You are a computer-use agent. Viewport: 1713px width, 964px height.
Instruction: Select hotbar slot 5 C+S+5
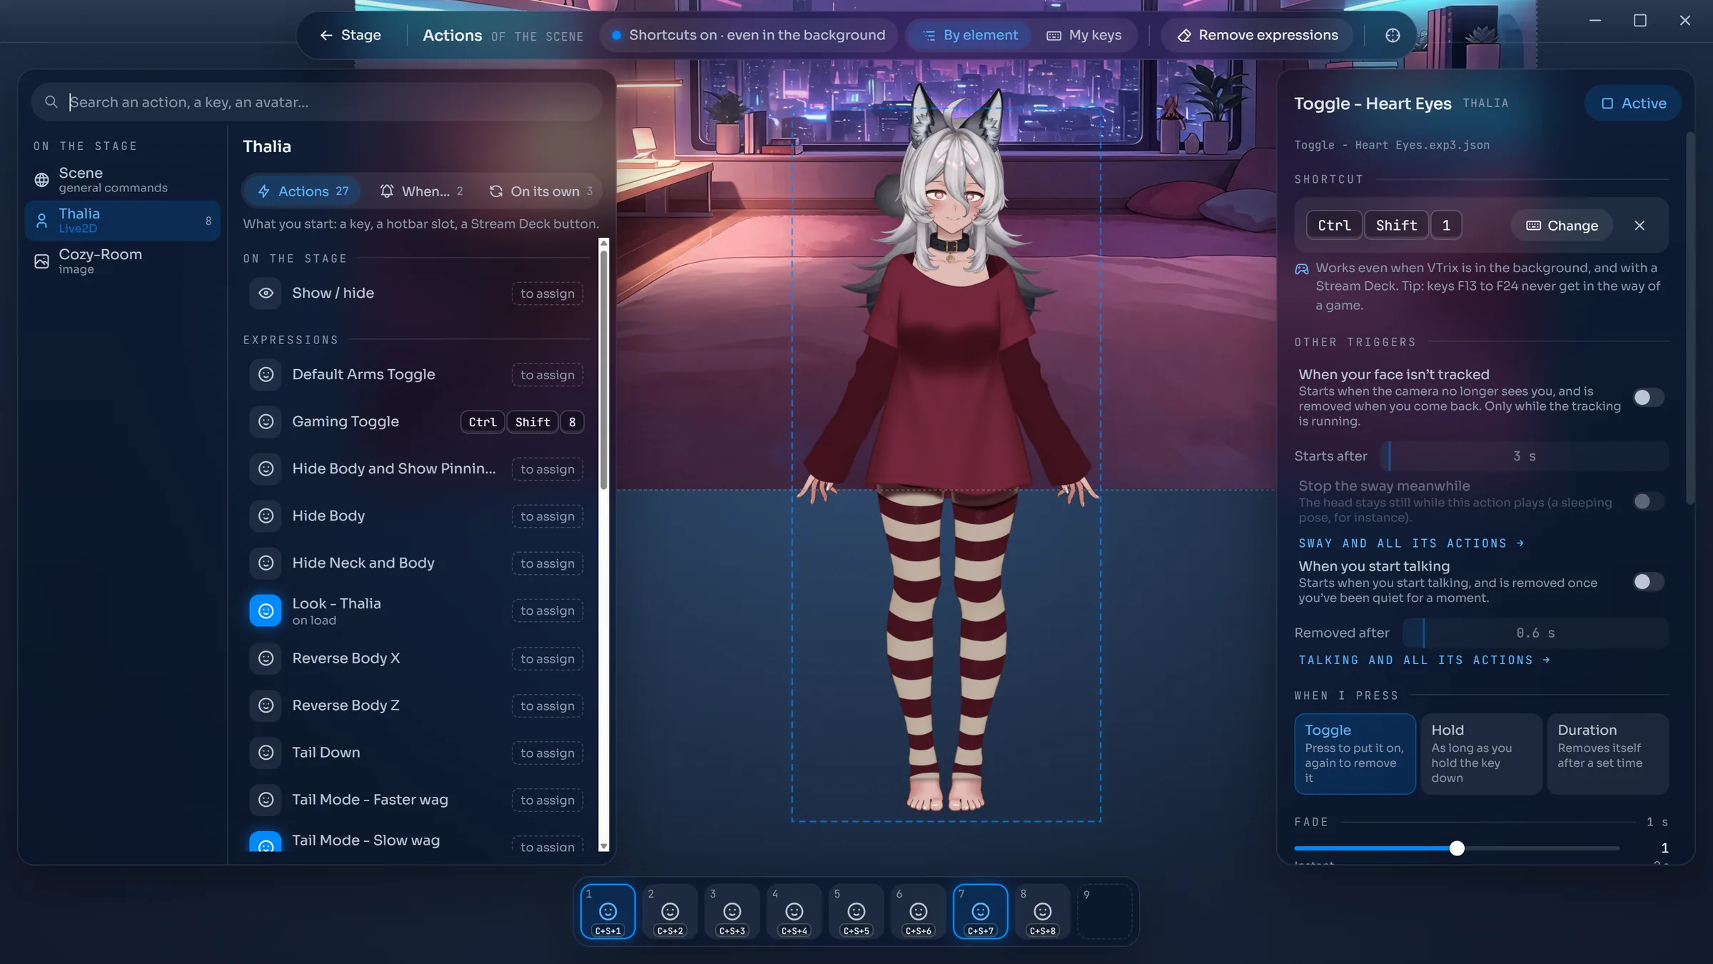[856, 911]
